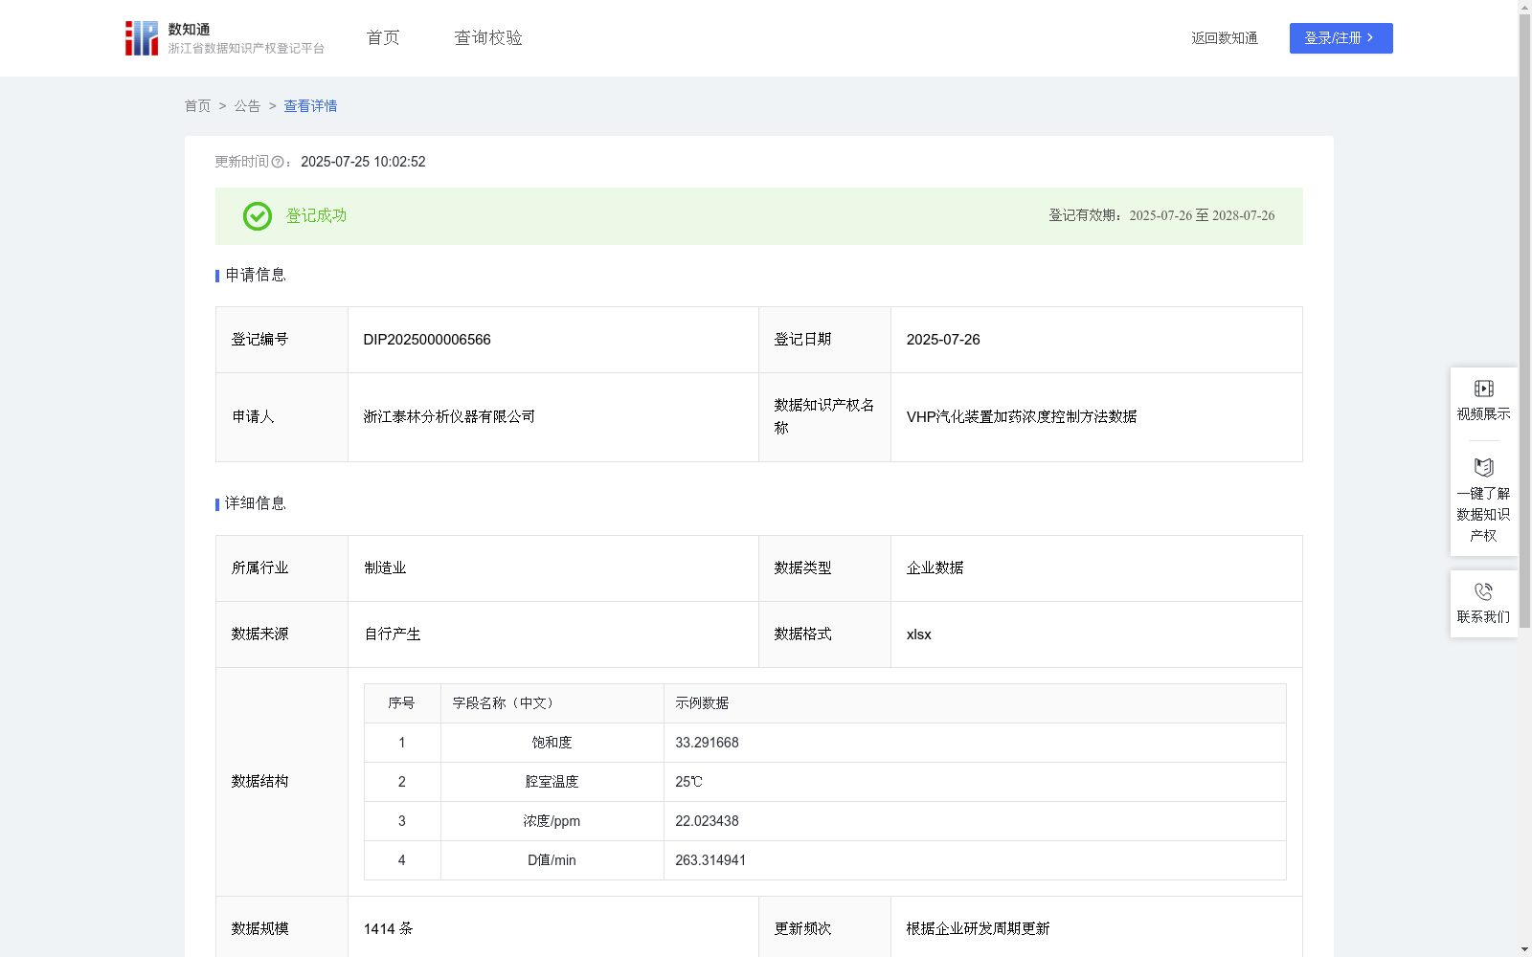The height and width of the screenshot is (957, 1532).
Task: Click the 根据企业研发周期更新 frequency value
Action: coord(978,929)
